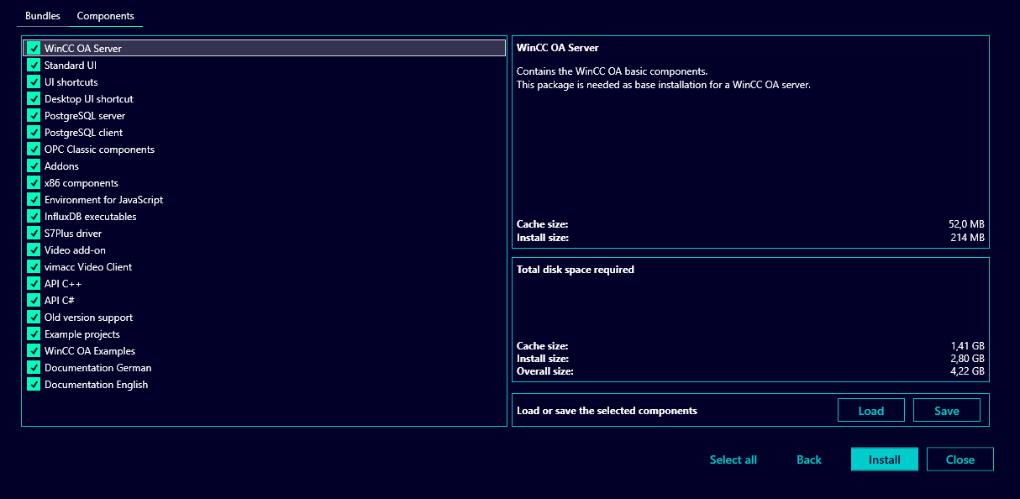The height and width of the screenshot is (499, 1020).
Task: Uncheck the S7Plus driver component
Action: (x=34, y=234)
